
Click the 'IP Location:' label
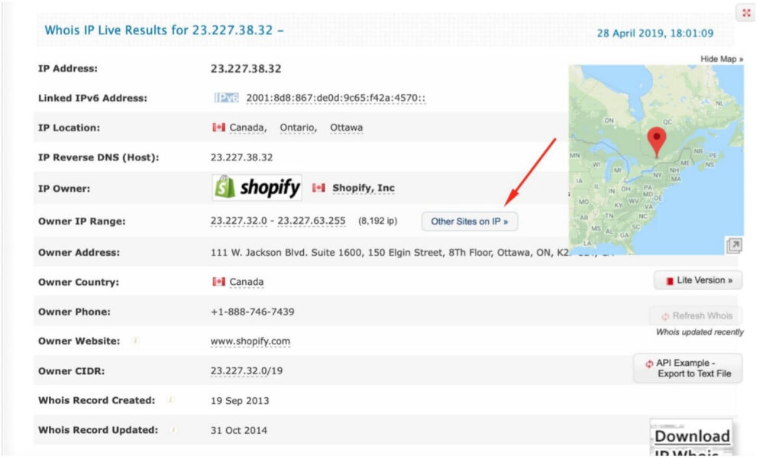(69, 128)
